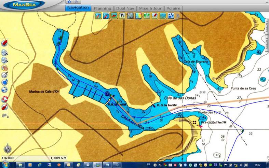269x168 pixels.
Task: Click the weather data toolbar icon
Action: (x=171, y=16)
